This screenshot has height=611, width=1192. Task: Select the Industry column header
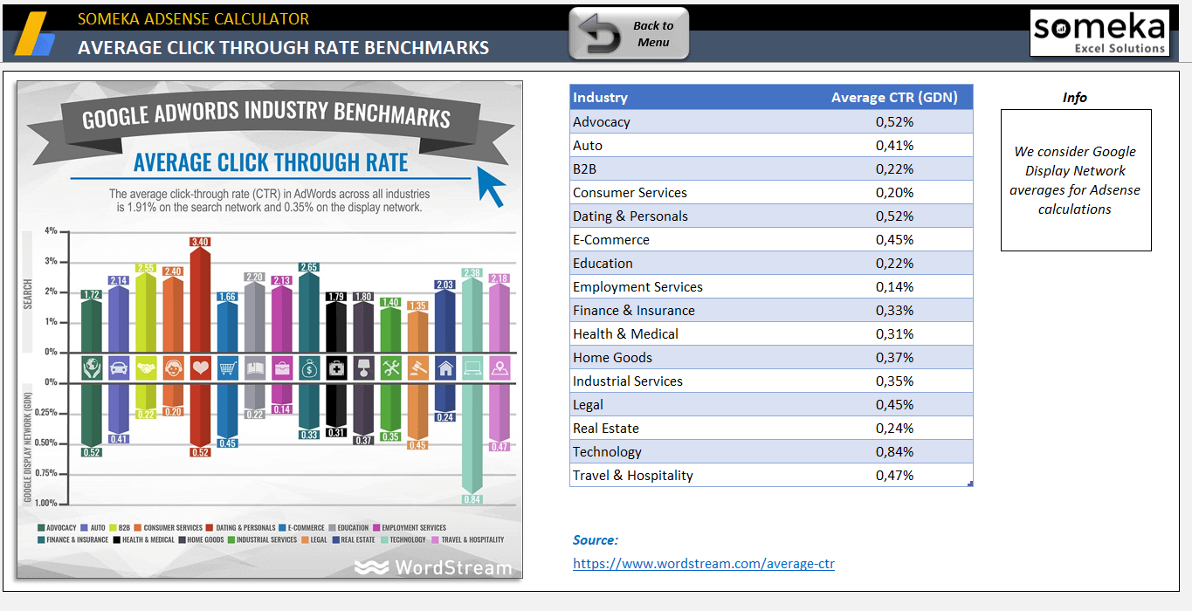point(601,98)
